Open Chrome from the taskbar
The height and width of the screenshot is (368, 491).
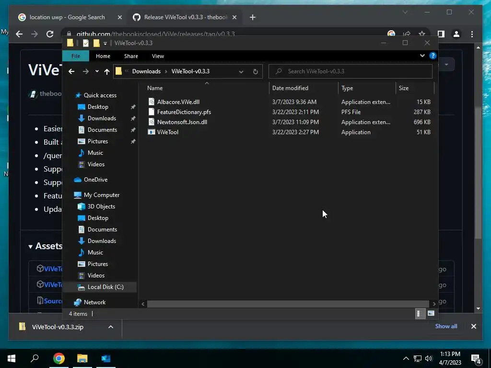point(59,358)
